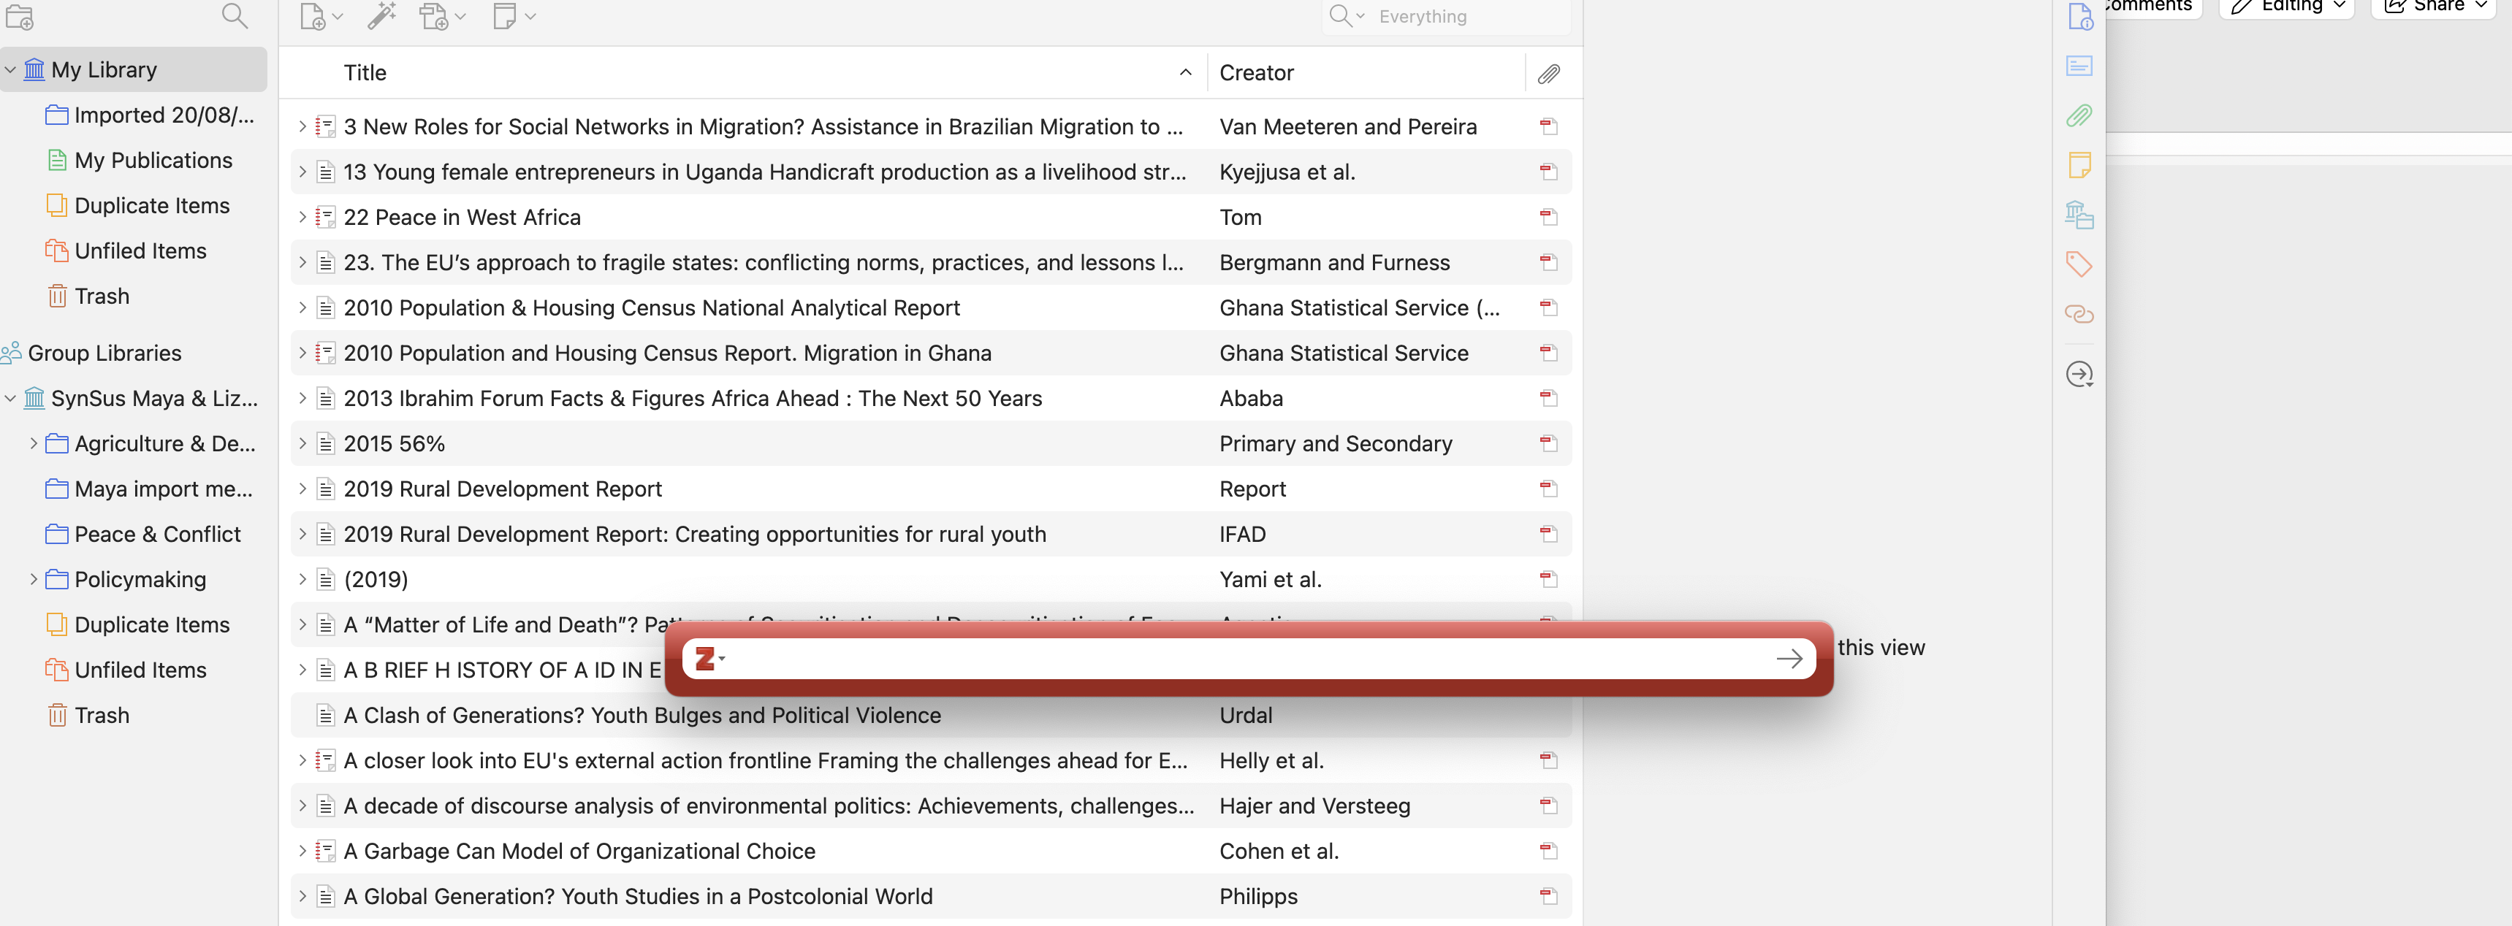Open the Tags section icon
This screenshot has height=926, width=2512.
click(2079, 264)
